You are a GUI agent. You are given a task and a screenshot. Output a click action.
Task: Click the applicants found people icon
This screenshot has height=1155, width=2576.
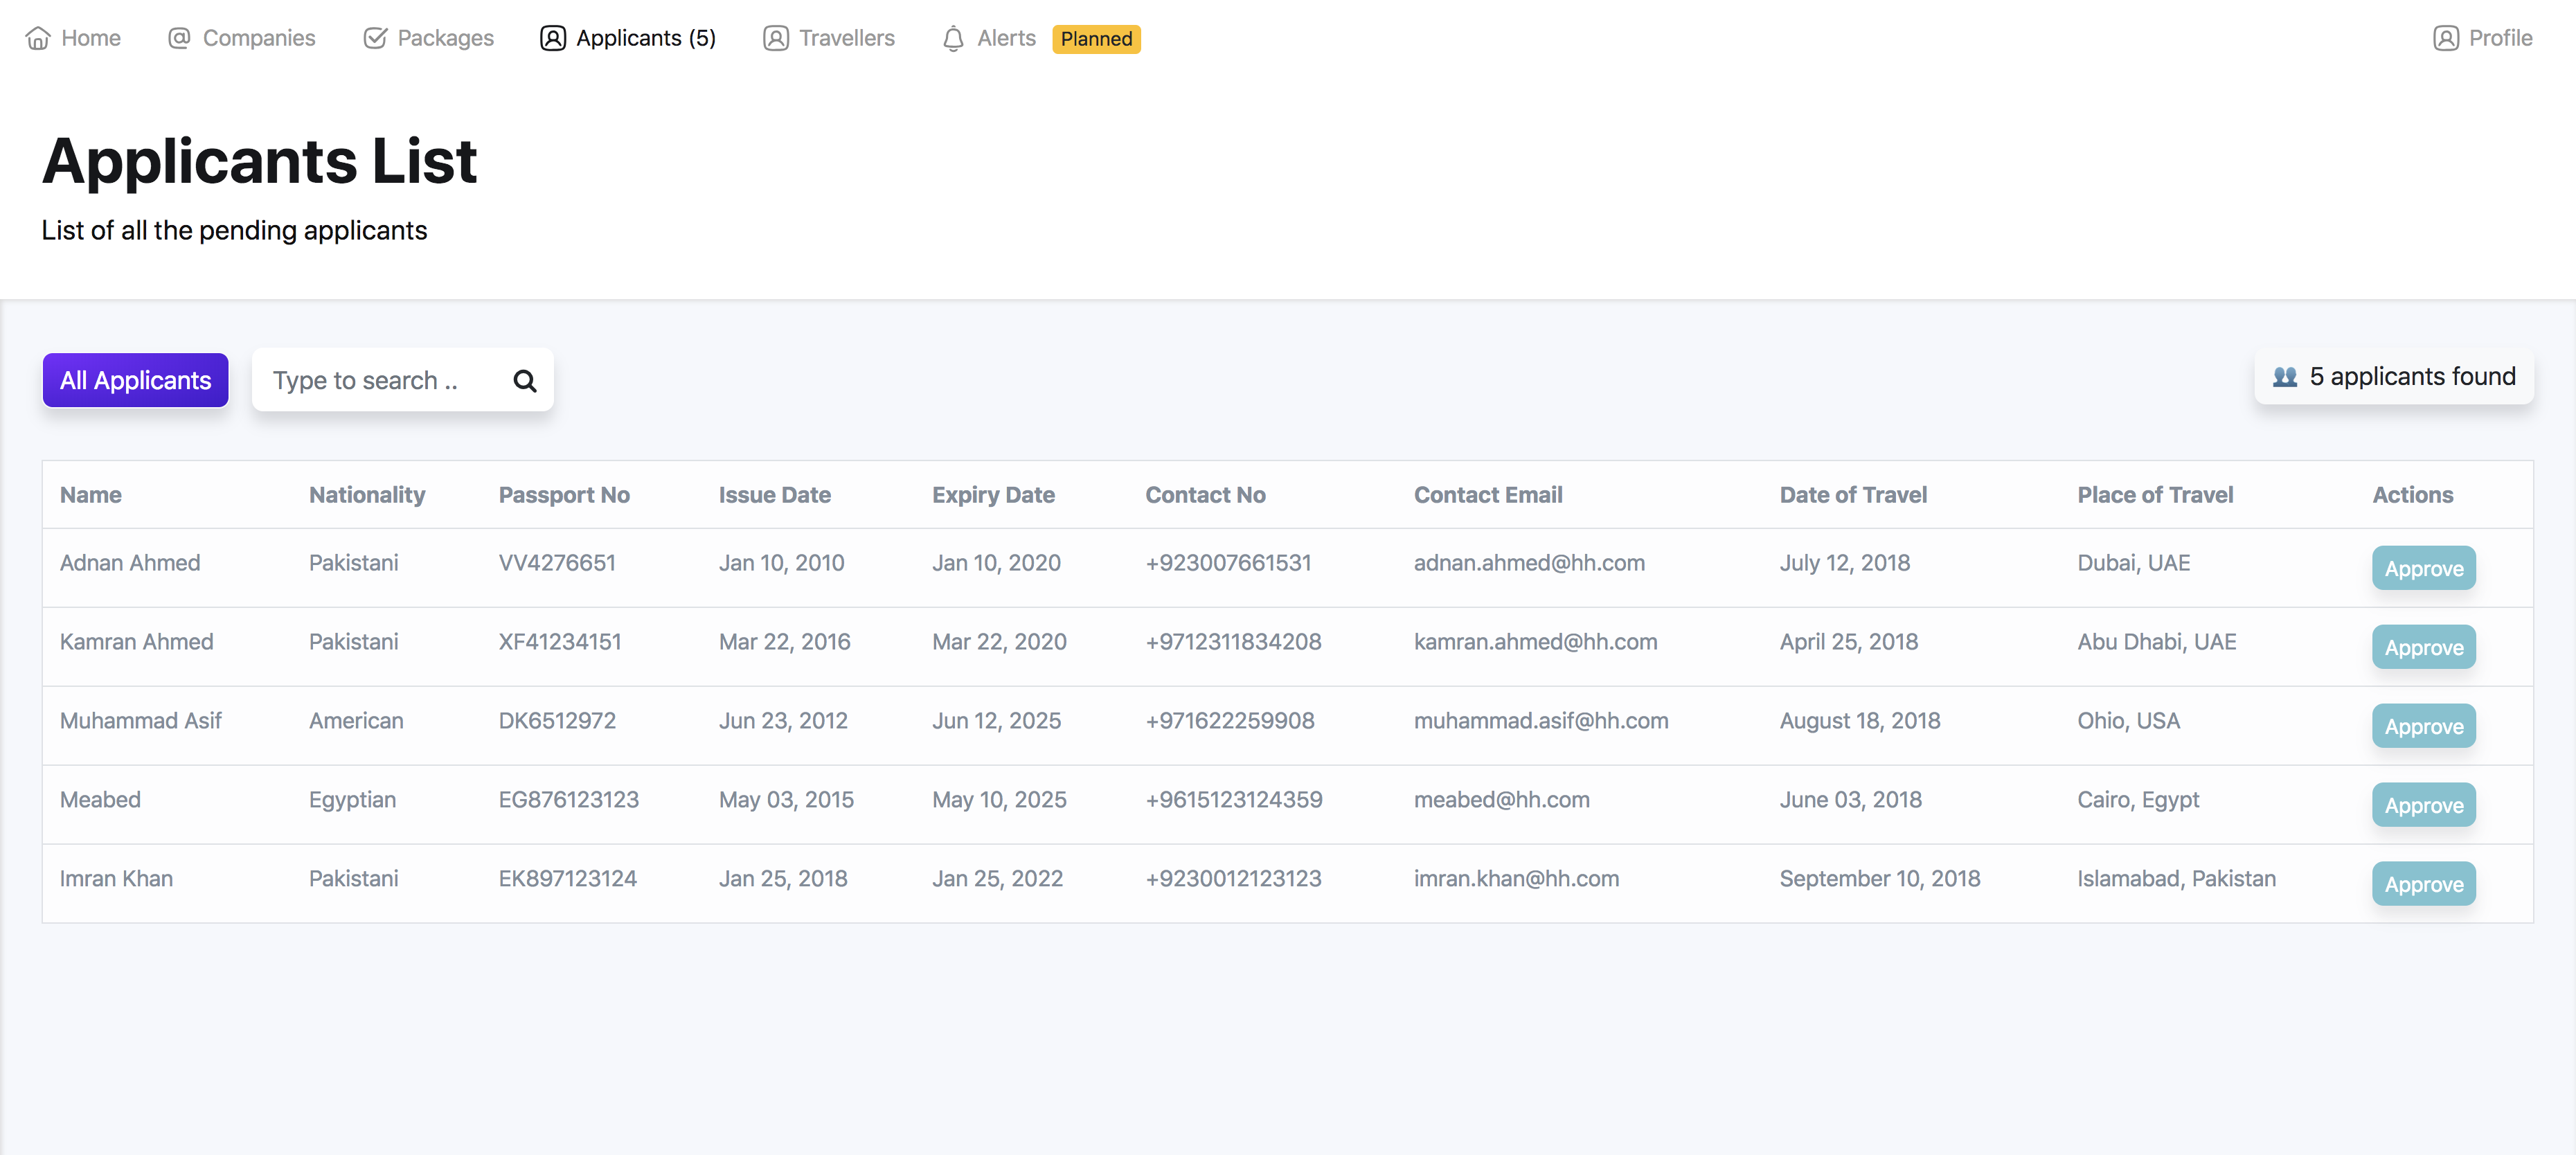coord(2285,377)
